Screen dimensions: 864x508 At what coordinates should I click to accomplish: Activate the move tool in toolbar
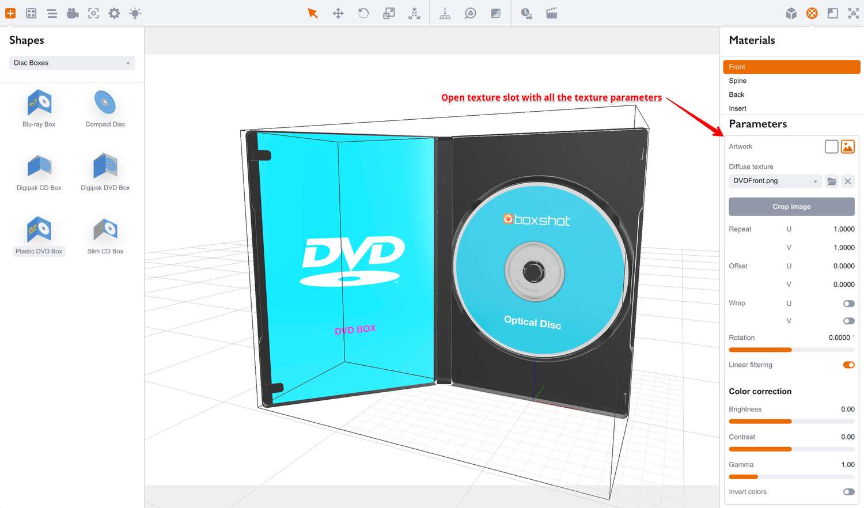338,13
